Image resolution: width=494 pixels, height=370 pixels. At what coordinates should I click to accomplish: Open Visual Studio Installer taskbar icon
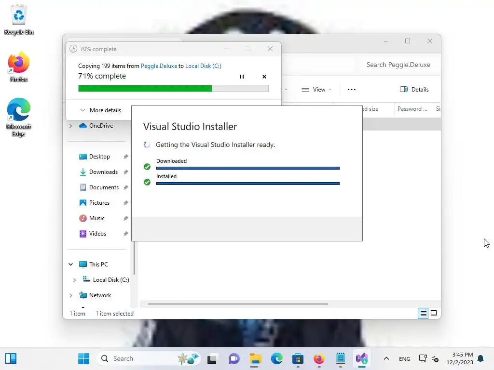(362, 358)
